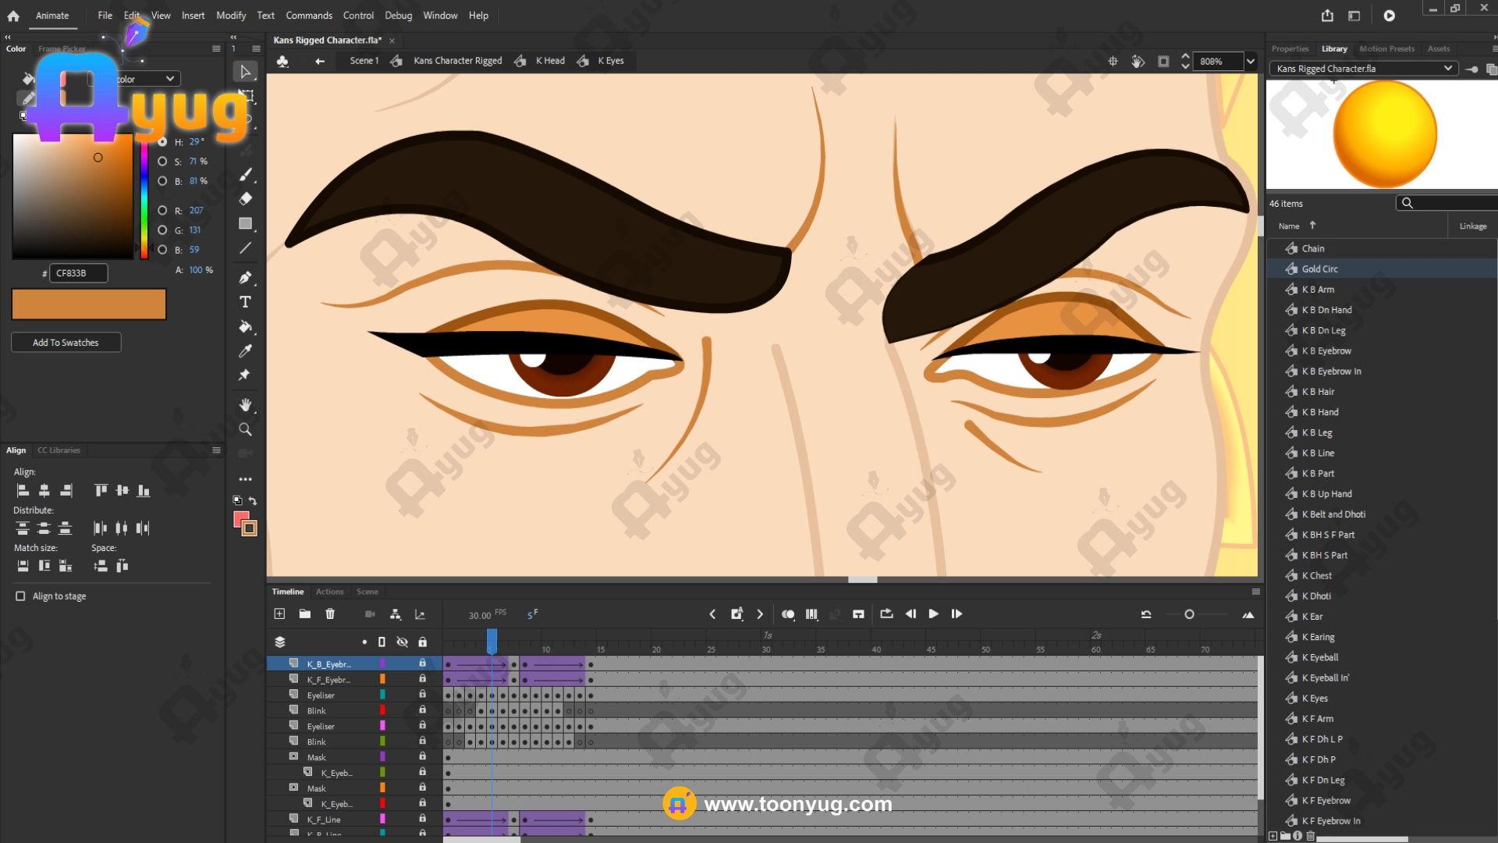Select the Rectangle tool
Viewport: 1498px width, 843px height.
tap(245, 223)
